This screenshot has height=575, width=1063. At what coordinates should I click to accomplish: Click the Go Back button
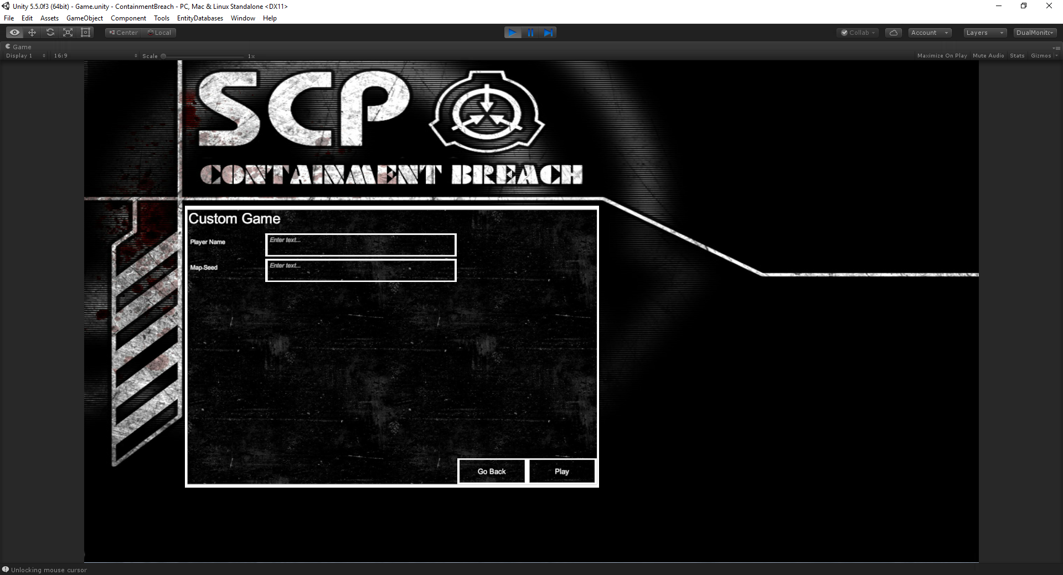coord(492,472)
